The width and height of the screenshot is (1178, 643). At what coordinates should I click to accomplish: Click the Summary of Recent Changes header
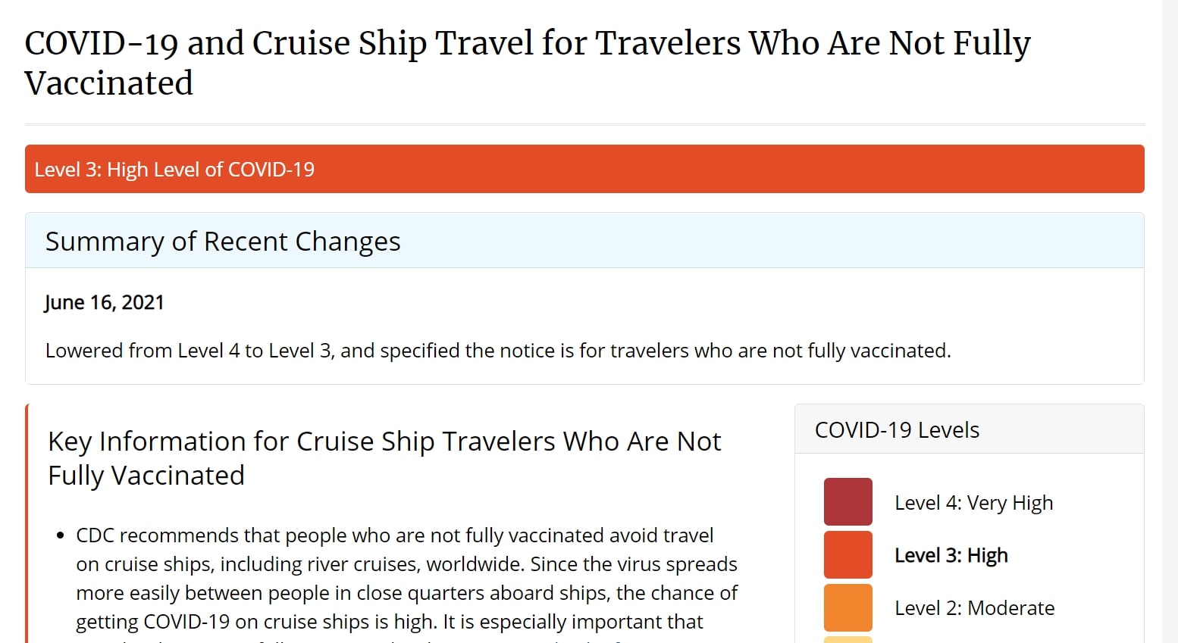[x=584, y=241]
